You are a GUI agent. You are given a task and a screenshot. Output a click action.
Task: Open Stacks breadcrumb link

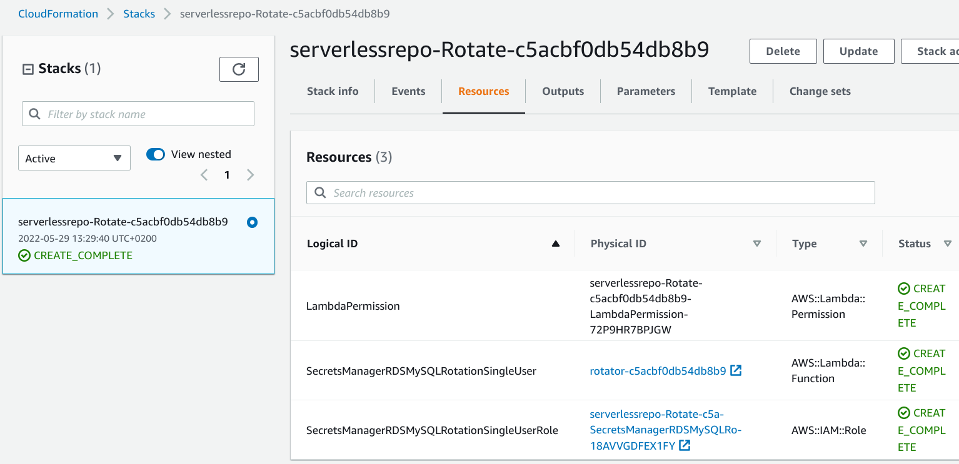coord(139,14)
